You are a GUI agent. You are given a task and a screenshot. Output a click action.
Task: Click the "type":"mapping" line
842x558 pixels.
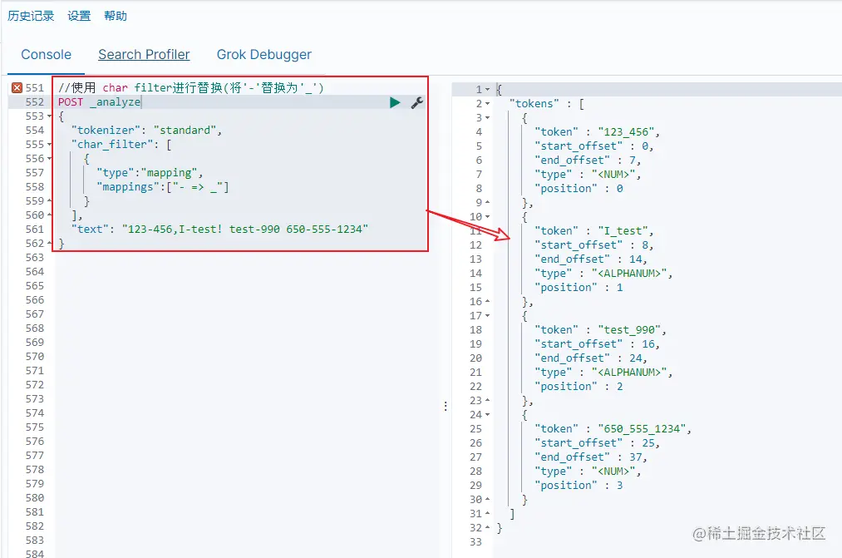(x=150, y=173)
